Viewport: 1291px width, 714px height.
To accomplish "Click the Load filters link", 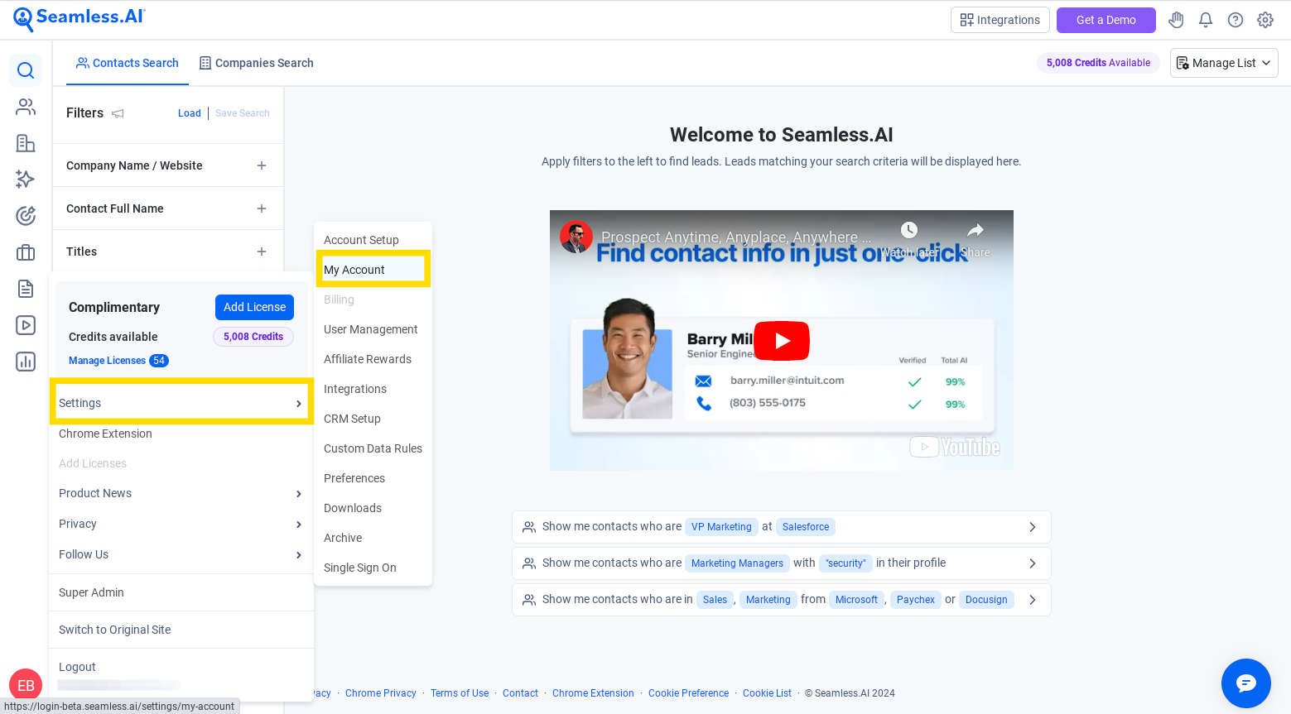I will 190,113.
